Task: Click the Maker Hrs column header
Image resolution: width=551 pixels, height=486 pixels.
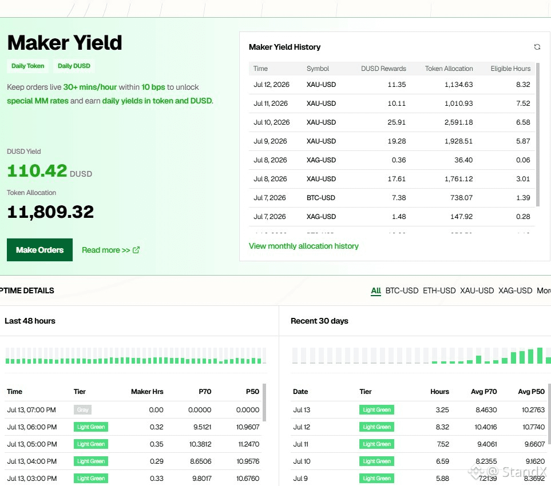Action: click(147, 392)
